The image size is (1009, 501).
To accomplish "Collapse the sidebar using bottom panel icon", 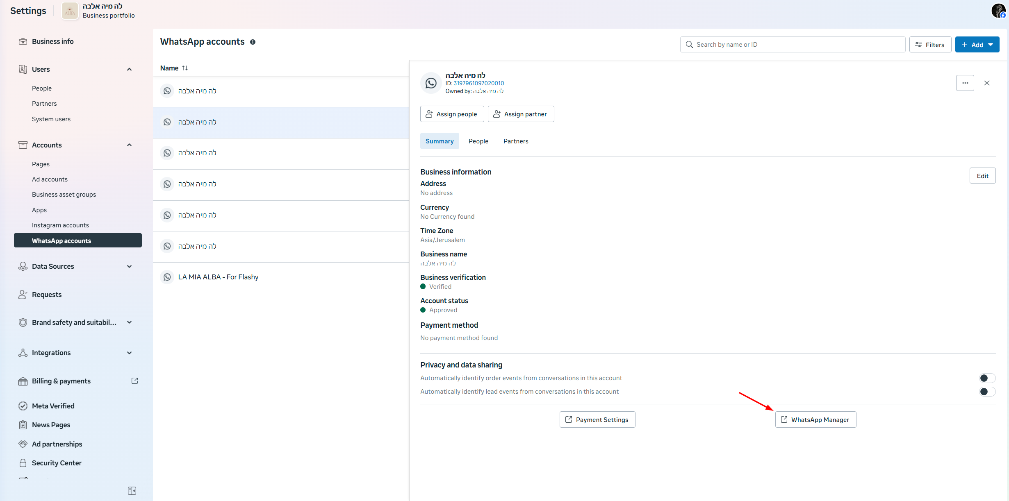I will 132,490.
